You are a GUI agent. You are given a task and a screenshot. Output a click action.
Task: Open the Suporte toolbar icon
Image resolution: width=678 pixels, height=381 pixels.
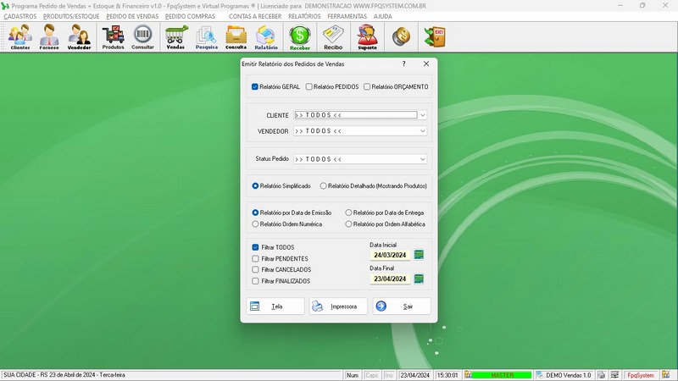pyautogui.click(x=367, y=37)
